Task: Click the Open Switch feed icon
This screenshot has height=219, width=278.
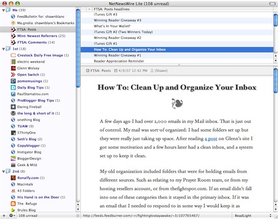Action: coord(13,74)
